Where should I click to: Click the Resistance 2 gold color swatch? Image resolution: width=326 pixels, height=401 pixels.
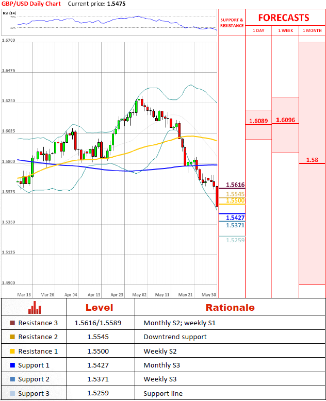click(x=12, y=337)
